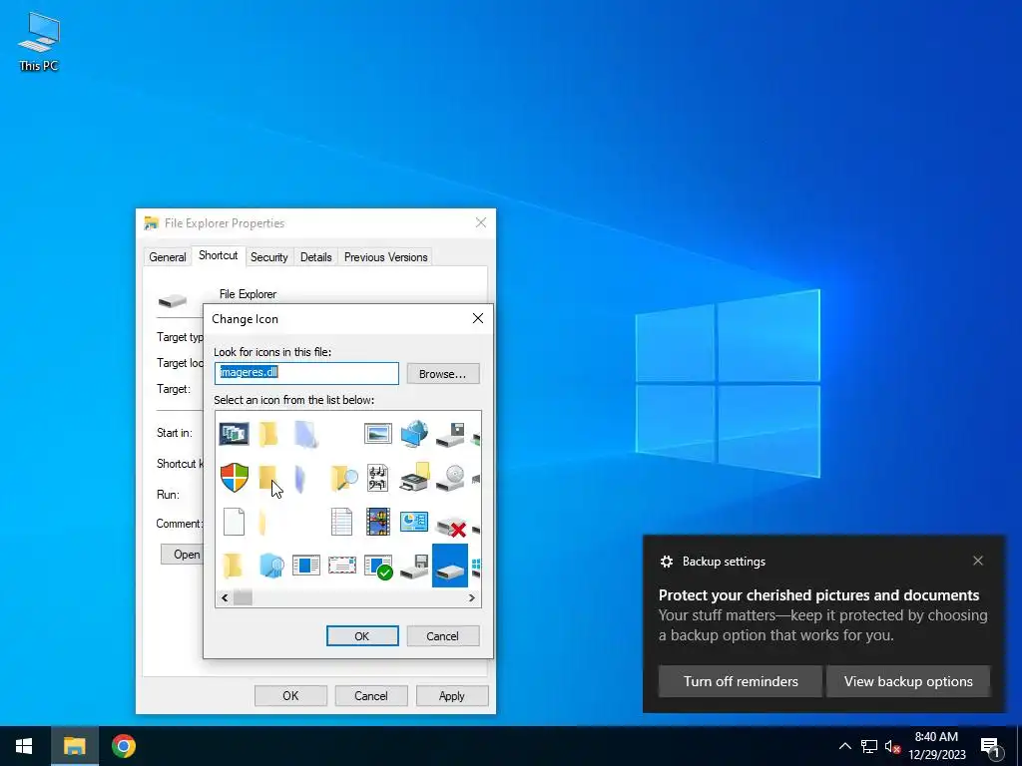The width and height of the screenshot is (1022, 766).
Task: Click Apply in File Explorer Properties
Action: [x=452, y=695]
